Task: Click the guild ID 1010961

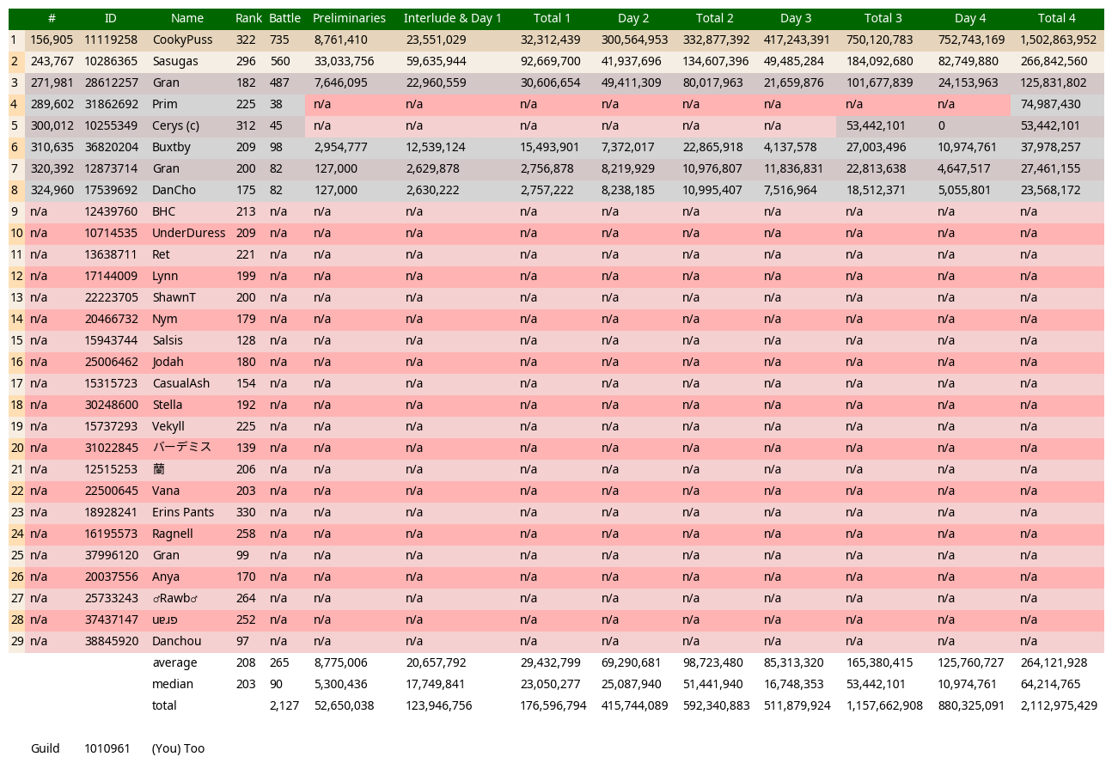Action: (x=107, y=748)
